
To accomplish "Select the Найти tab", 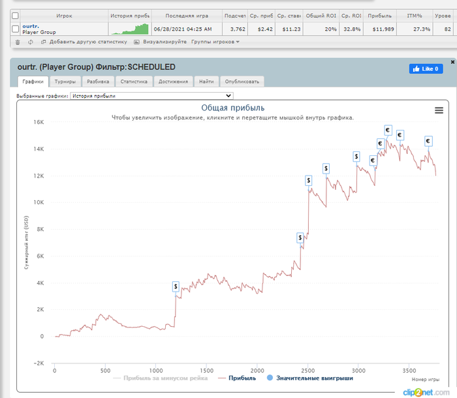I will [206, 82].
